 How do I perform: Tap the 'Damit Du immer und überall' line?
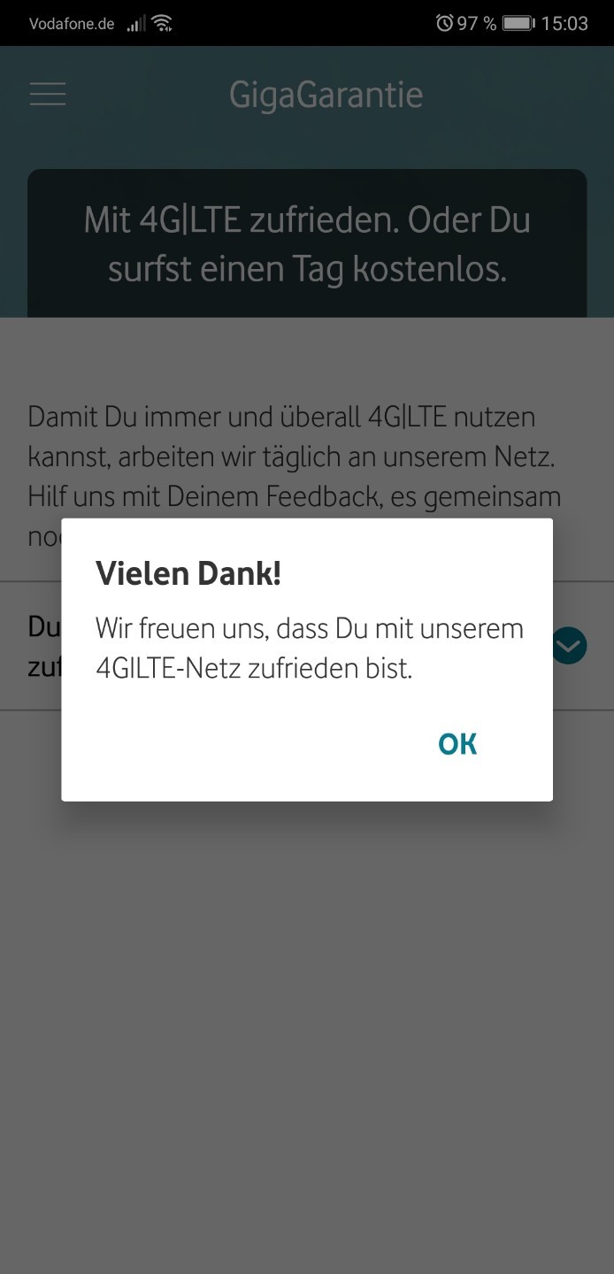tap(281, 417)
